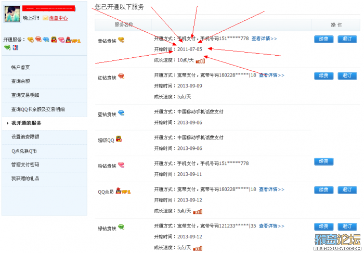364x253 pixels.
Task: Click 退订 button for QQ会员
Action: click(347, 190)
